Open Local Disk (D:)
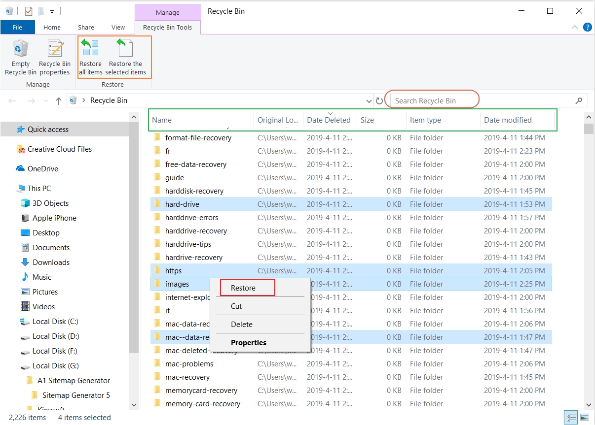Screen dimensions: 595x425 [50, 336]
